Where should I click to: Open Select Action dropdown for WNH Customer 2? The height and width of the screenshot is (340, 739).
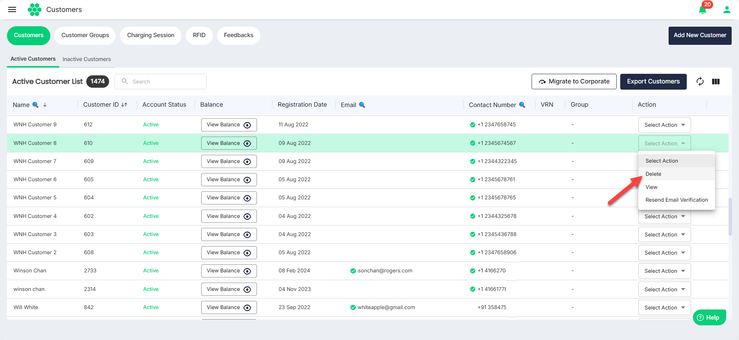click(664, 253)
